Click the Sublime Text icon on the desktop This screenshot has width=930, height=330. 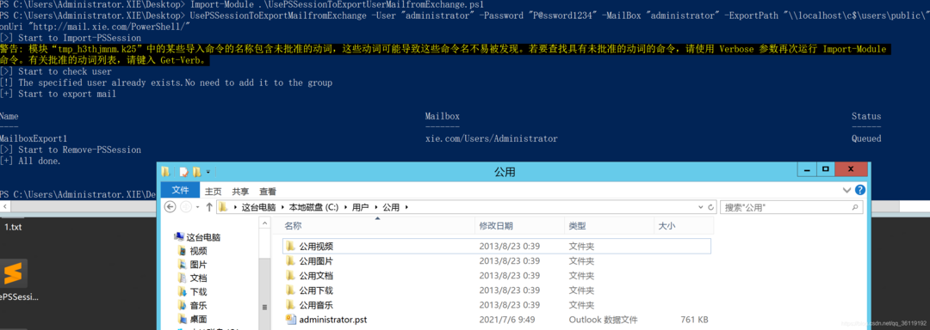(12, 273)
